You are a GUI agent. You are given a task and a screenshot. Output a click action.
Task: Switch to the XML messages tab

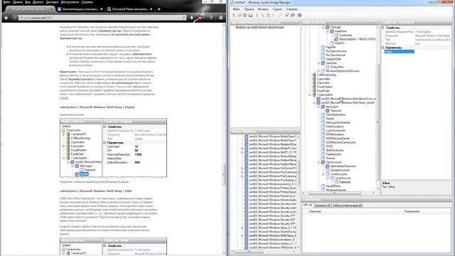[307, 206]
